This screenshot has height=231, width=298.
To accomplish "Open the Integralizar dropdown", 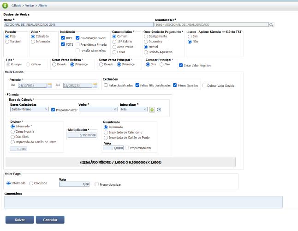I will tap(133, 109).
